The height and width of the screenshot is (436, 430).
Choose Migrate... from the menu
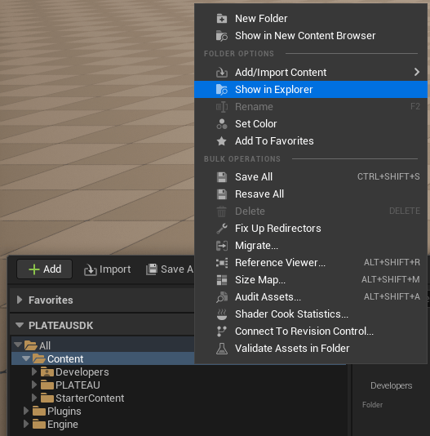pos(311,246)
